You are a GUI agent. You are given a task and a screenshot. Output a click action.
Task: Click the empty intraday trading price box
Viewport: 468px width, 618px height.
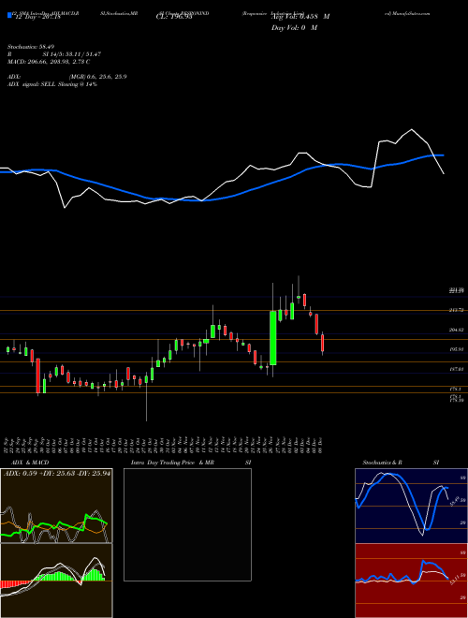point(187,524)
